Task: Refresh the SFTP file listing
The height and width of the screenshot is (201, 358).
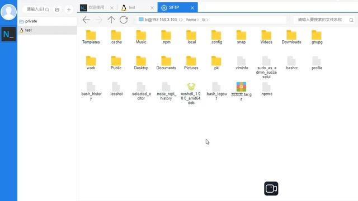Action: (124, 20)
